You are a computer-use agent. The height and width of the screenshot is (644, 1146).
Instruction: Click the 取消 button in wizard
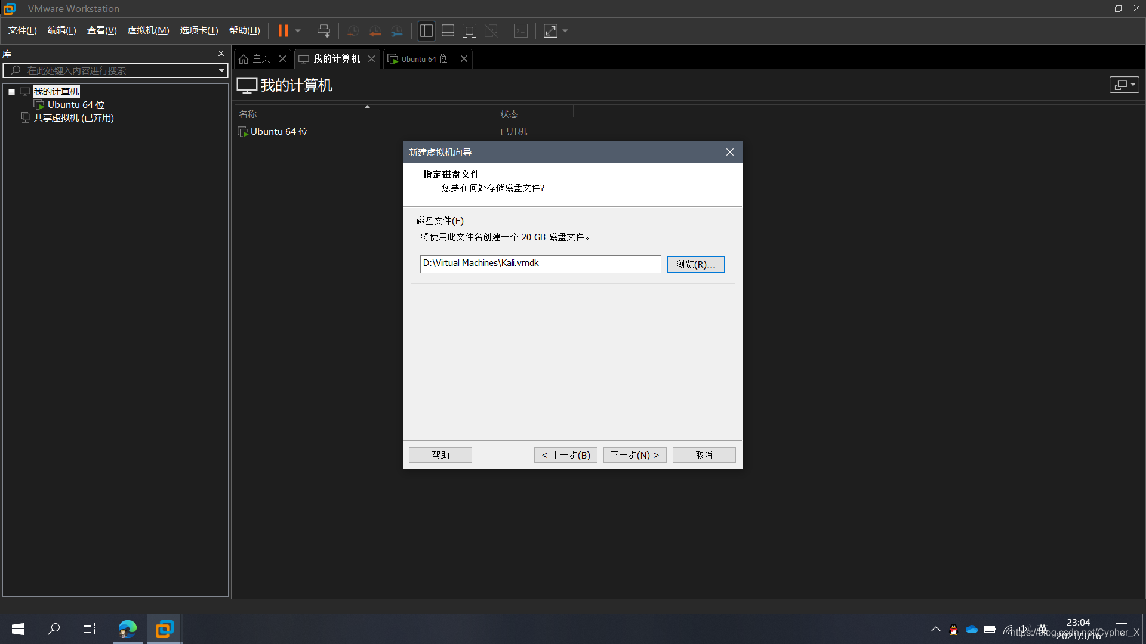pos(704,455)
